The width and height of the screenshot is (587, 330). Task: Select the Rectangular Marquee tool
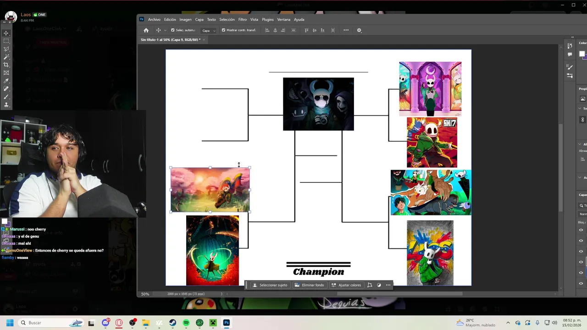pos(6,41)
